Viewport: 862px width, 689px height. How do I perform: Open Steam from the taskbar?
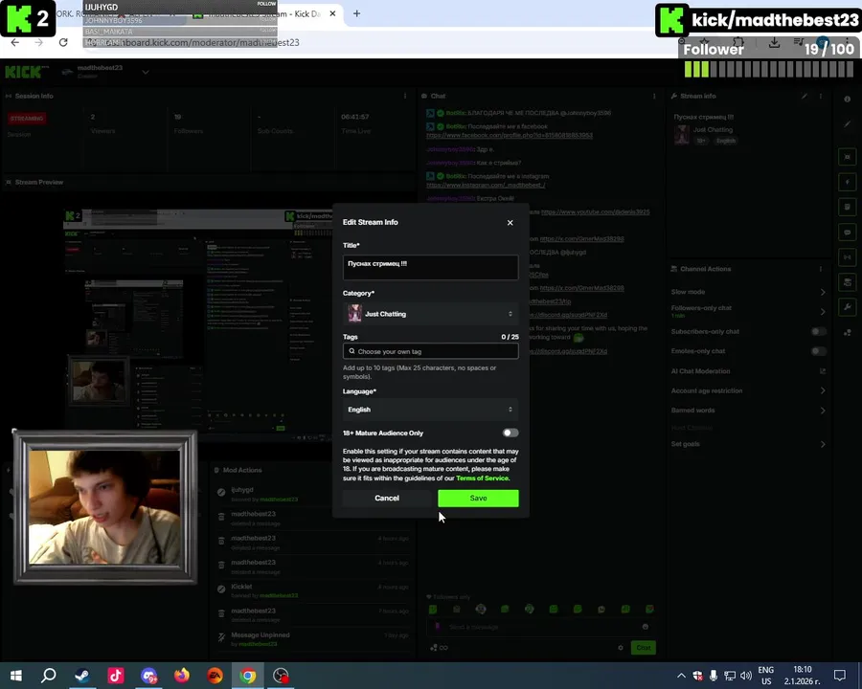point(82,676)
